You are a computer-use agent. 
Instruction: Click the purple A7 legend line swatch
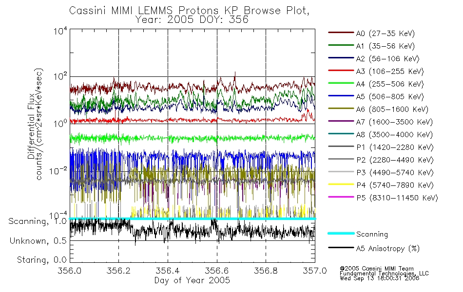click(x=341, y=121)
